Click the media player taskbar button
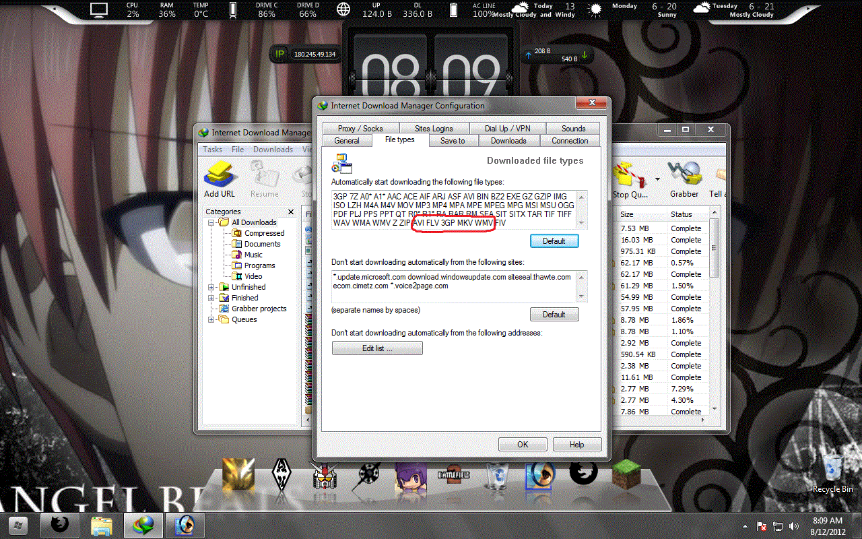 pos(185,524)
